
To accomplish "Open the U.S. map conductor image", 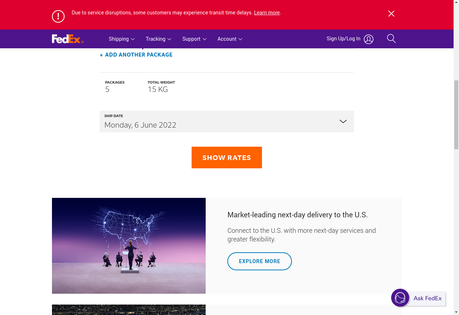I will coord(129,246).
